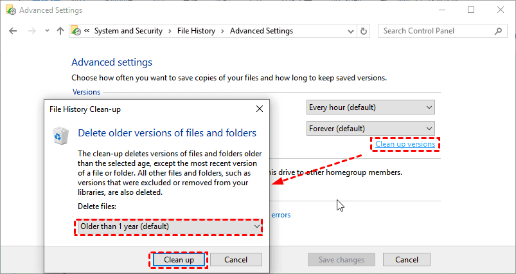Expand Older than 1 year dropdown
This screenshot has width=516, height=274.
pyautogui.click(x=170, y=226)
